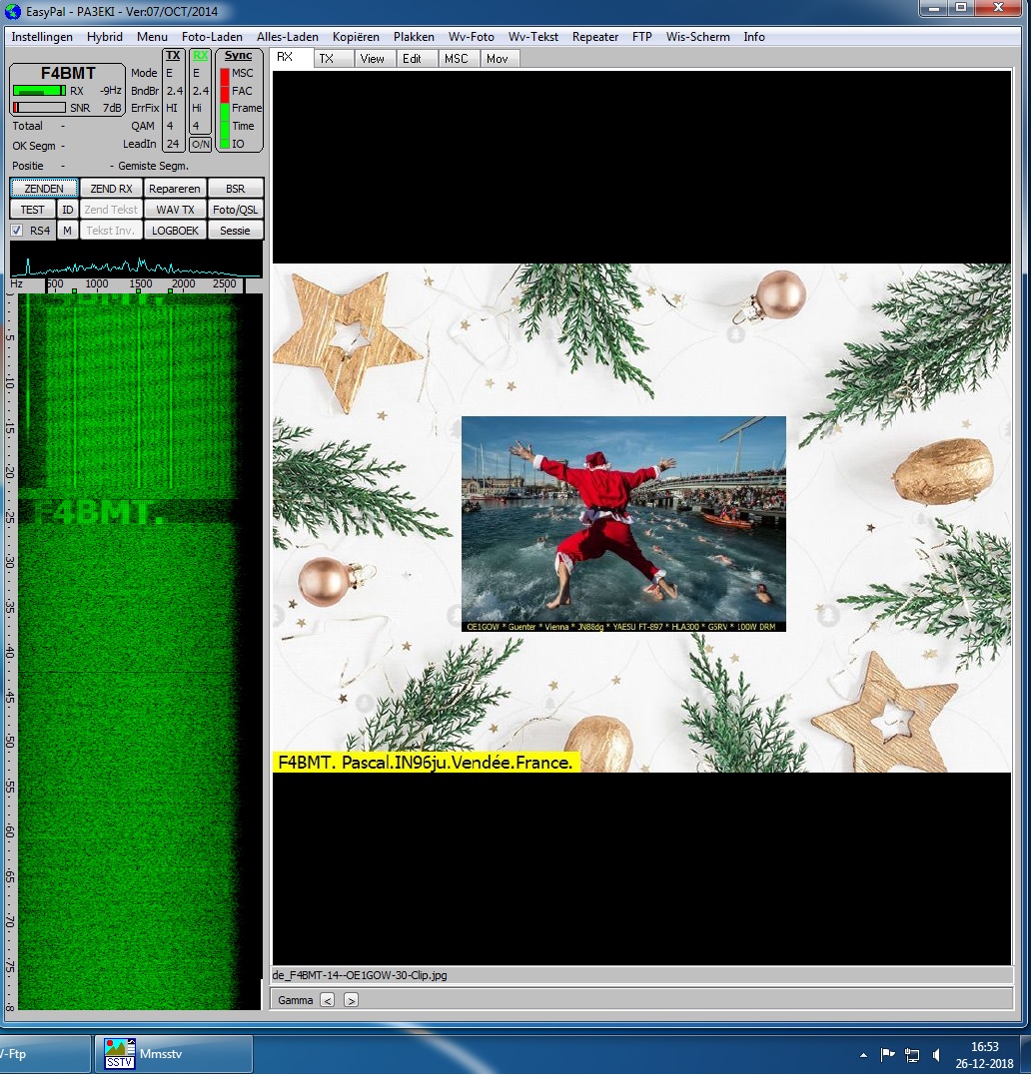Open the Wis-Scherm menu
1031x1078 pixels.
698,37
